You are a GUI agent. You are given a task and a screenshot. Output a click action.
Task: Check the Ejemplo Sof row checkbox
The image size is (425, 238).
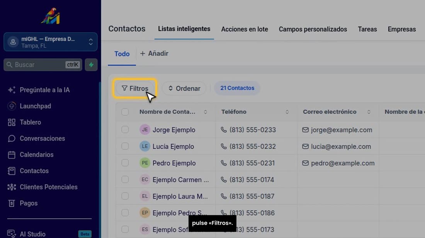(x=125, y=230)
